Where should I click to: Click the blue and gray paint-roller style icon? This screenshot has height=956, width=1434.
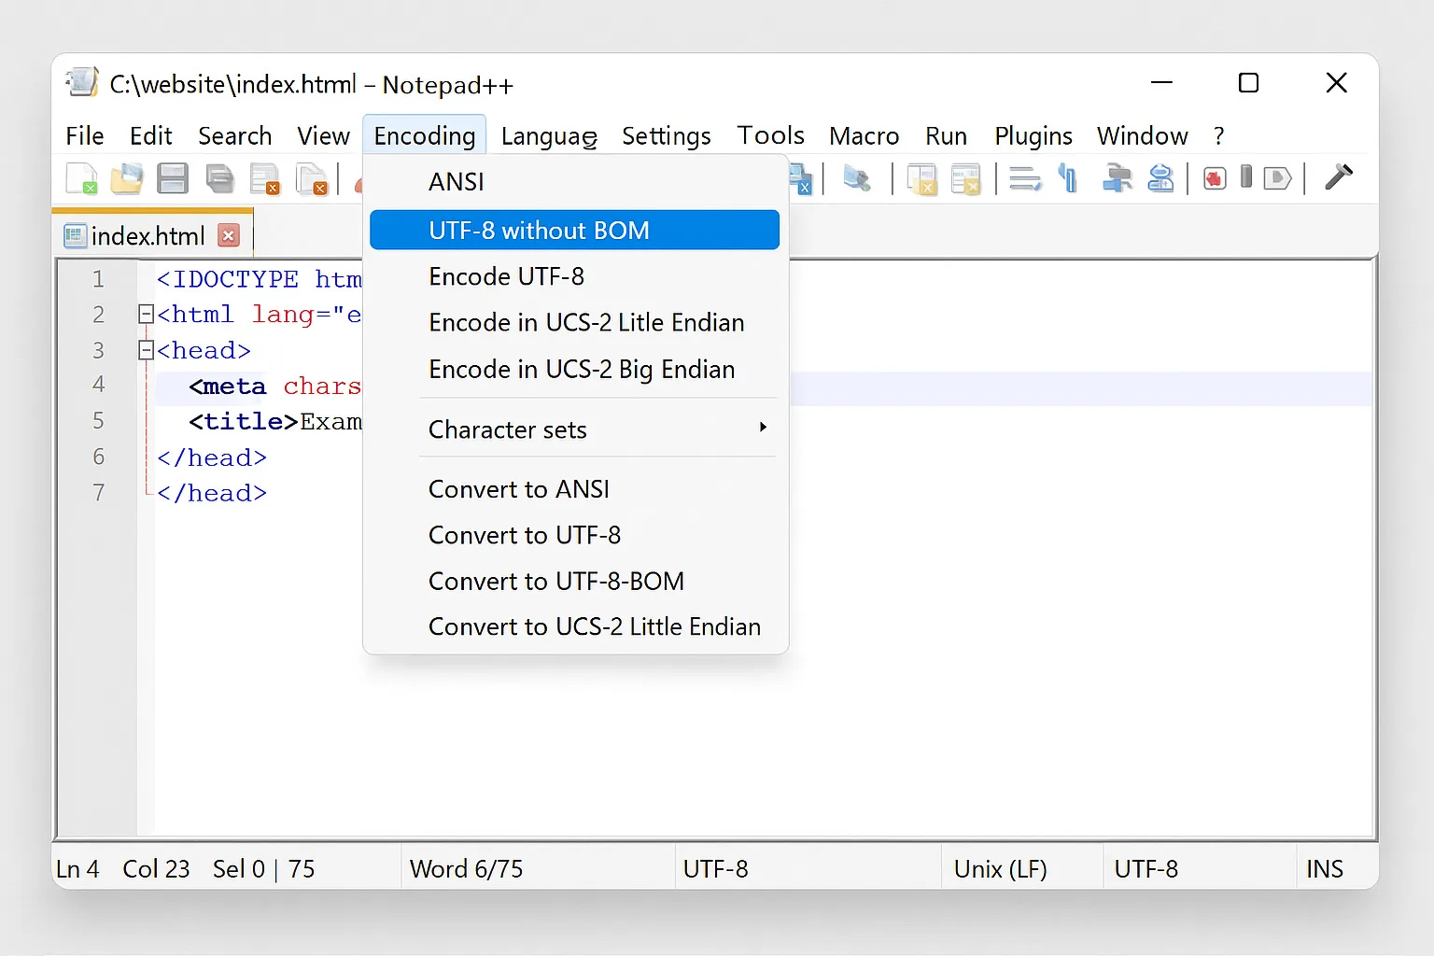pos(1116,177)
